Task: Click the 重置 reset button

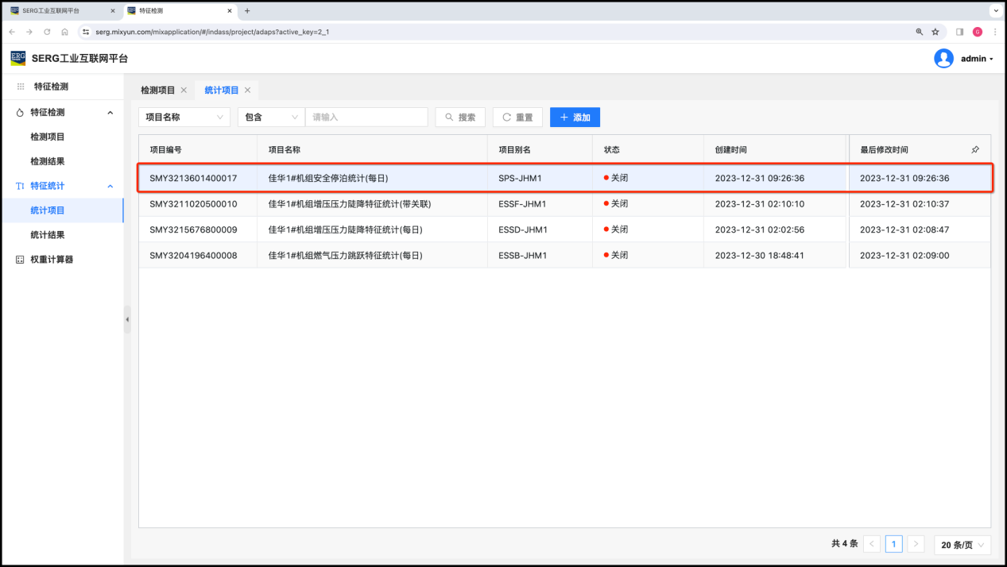Action: tap(517, 118)
